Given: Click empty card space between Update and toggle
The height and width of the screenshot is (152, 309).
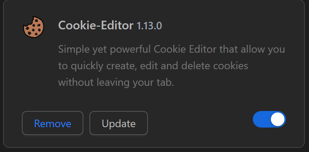Looking at the screenshot, I should coord(200,123).
